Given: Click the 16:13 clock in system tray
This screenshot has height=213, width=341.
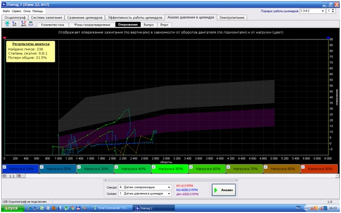Looking at the screenshot, I should coord(333,208).
